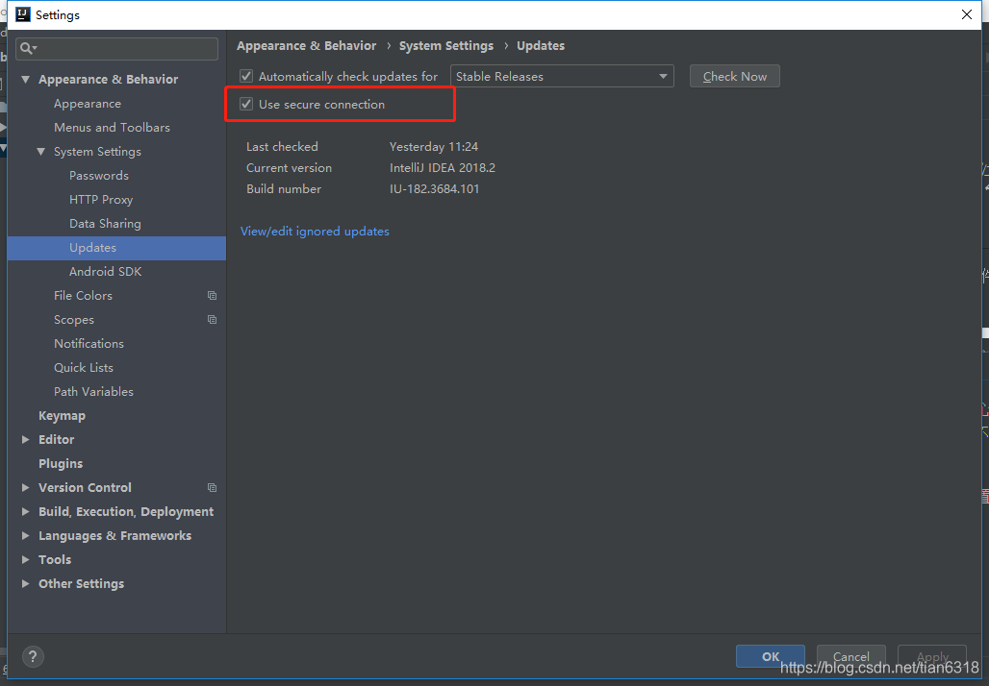Open the Stable Releases channel dropdown

(561, 76)
